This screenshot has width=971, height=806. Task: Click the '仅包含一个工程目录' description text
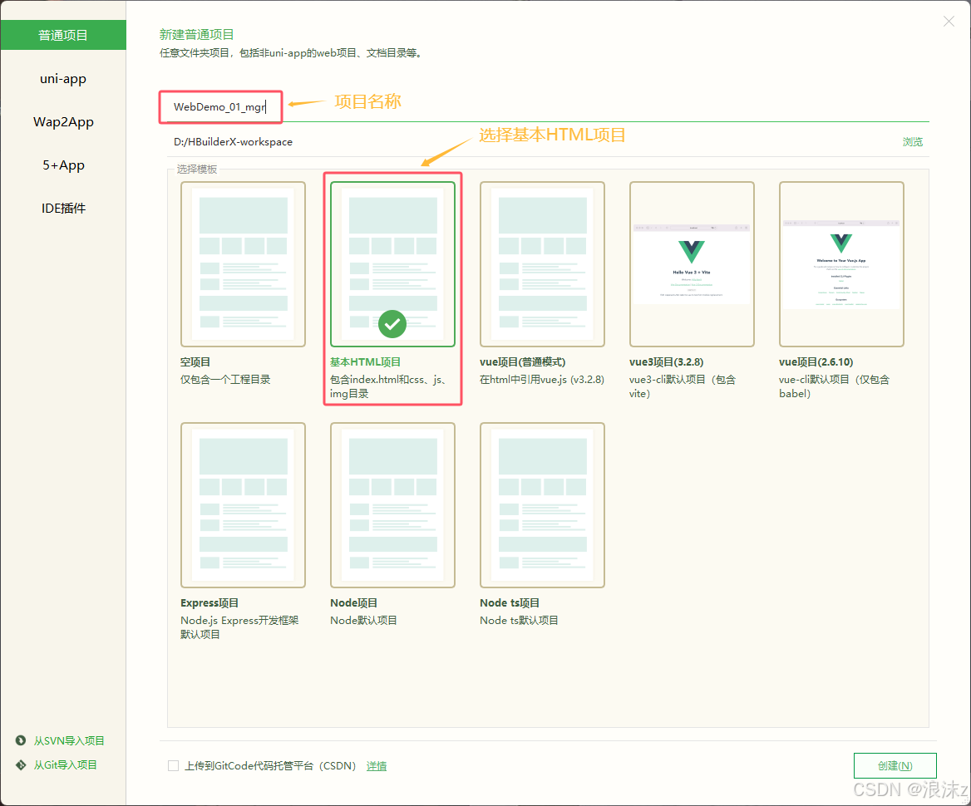point(225,380)
